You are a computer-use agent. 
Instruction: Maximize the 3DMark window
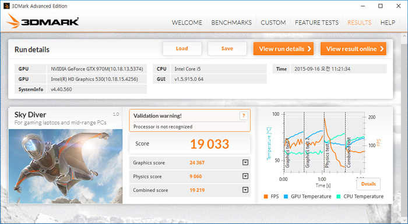[381, 6]
